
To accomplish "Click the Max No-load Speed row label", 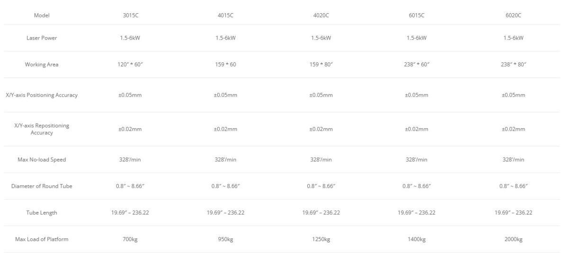I will (42, 160).
